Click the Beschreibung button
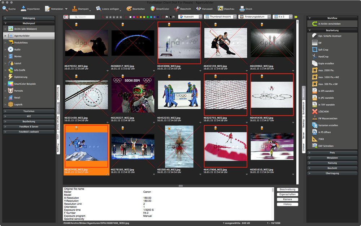The height and width of the screenshot is (226, 361). pos(287,189)
